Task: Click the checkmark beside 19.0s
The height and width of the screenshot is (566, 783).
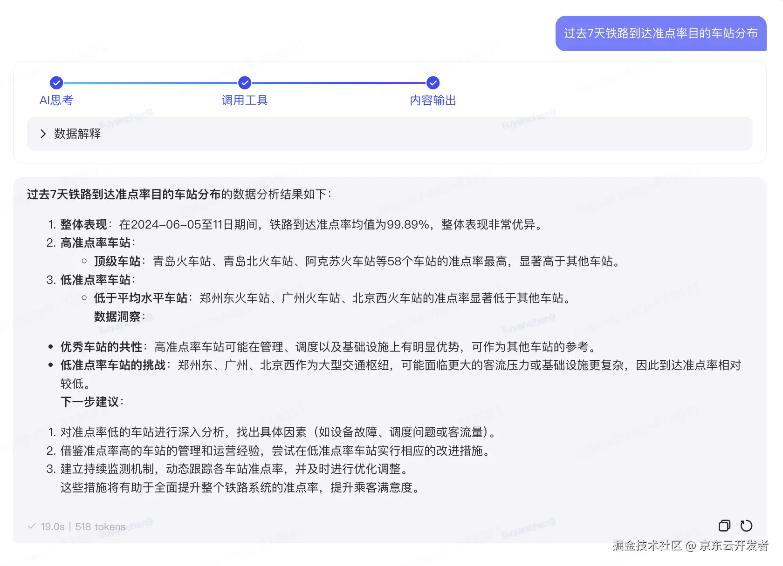Action: tap(32, 526)
